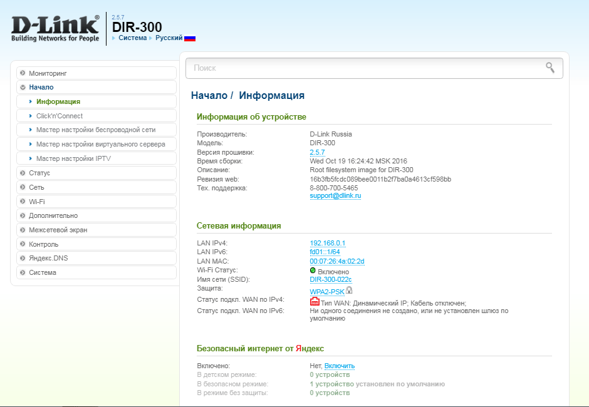Viewport: 589px width, 407px height.
Task: Open the Сеть menu item
Action: [96, 187]
